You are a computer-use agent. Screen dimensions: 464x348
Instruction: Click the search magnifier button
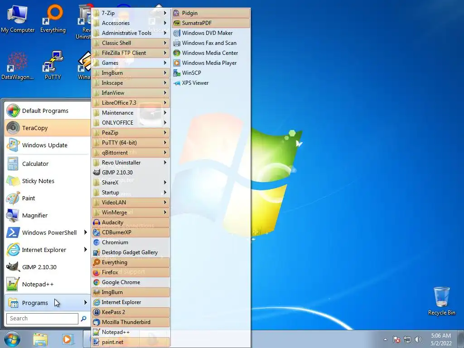(x=84, y=319)
